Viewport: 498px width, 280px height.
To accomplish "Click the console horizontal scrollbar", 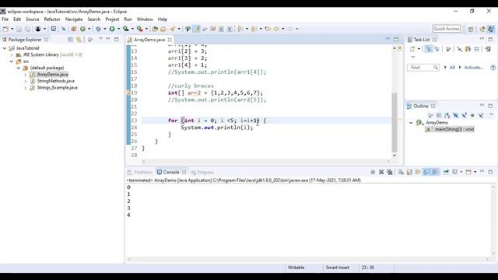I will (x=308, y=259).
